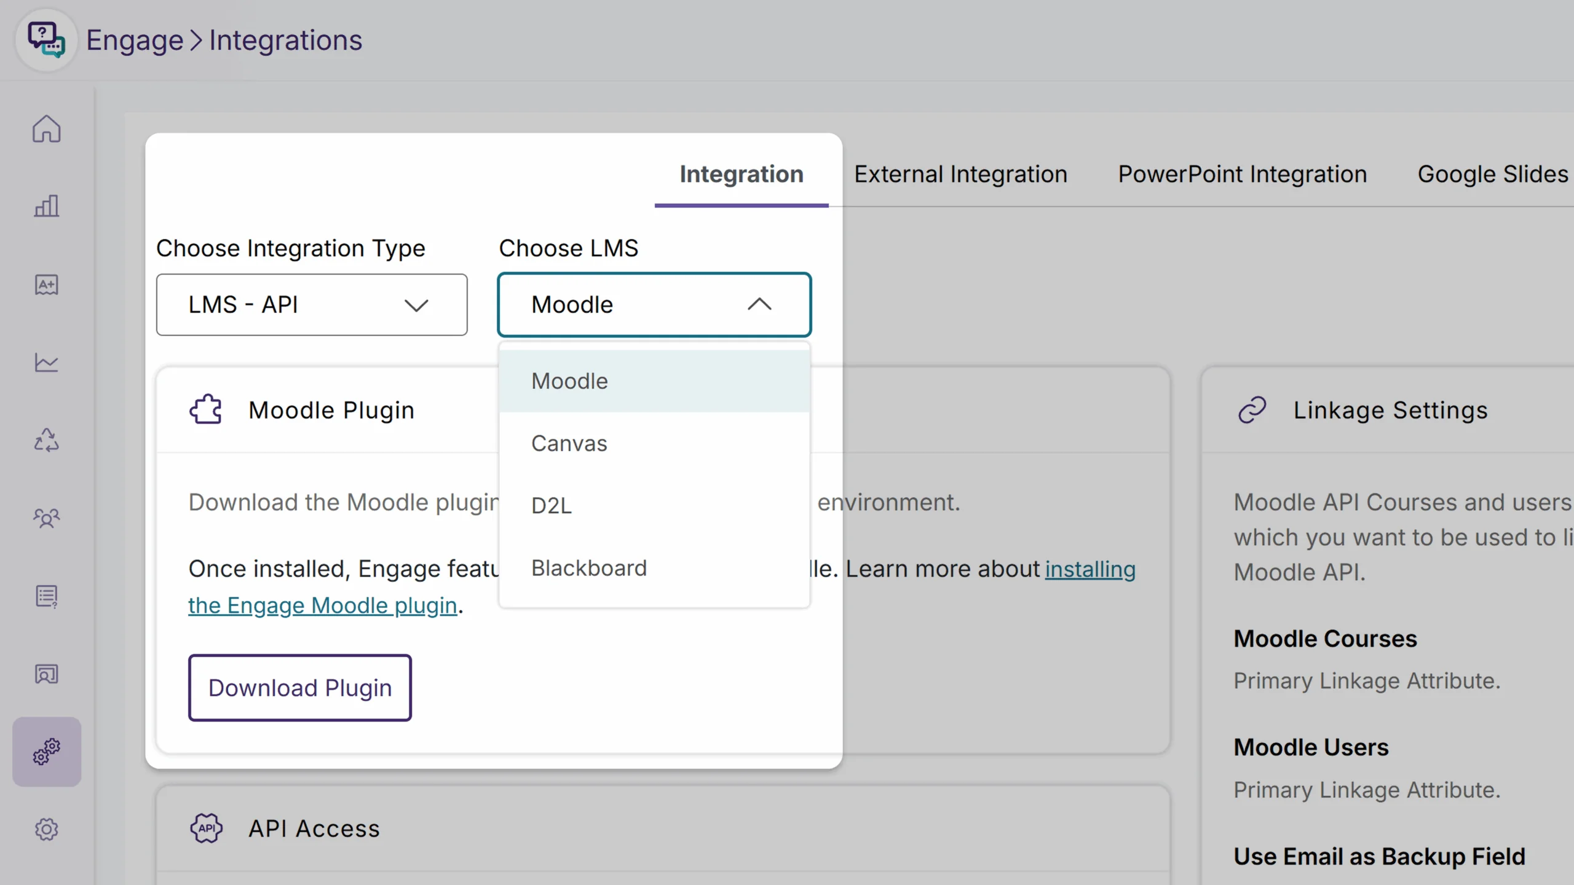Image resolution: width=1574 pixels, height=885 pixels.
Task: Click the Linkage Settings chain icon
Action: coord(1252,410)
